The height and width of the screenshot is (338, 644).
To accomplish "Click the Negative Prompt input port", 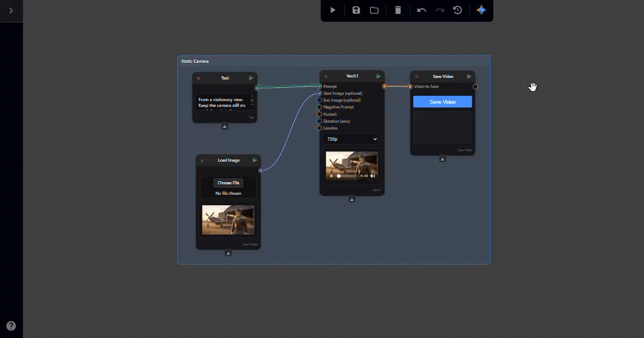I will pos(319,107).
